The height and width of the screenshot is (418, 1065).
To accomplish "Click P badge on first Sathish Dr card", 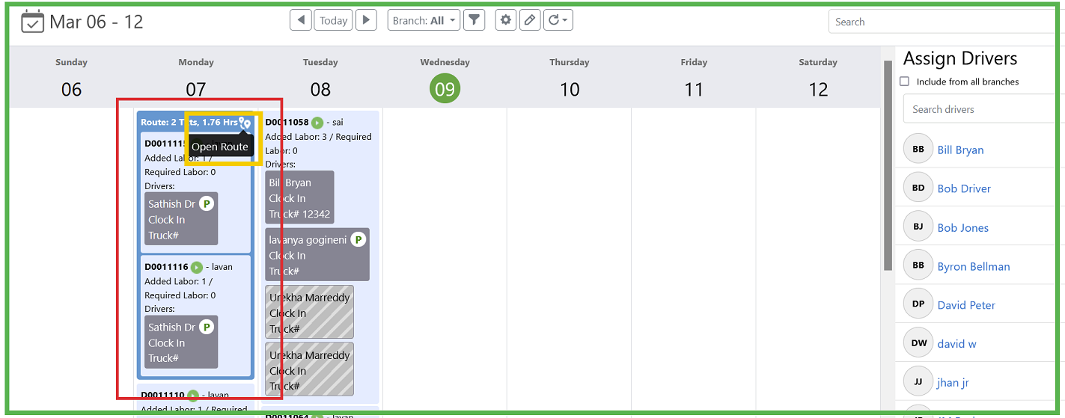I will (x=207, y=203).
